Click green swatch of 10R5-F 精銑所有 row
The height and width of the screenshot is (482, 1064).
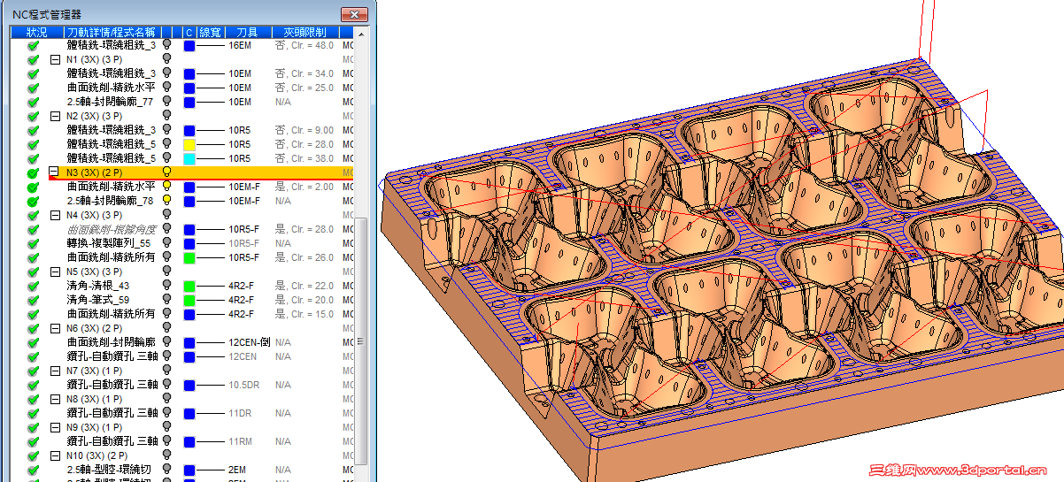pos(189,257)
